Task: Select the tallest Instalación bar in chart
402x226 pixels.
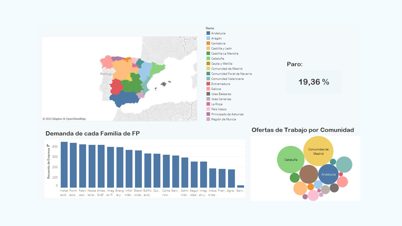Action: (64, 165)
